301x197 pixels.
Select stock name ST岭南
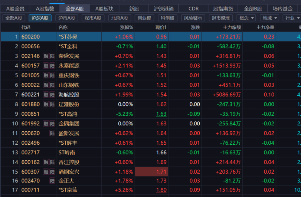click(66, 152)
